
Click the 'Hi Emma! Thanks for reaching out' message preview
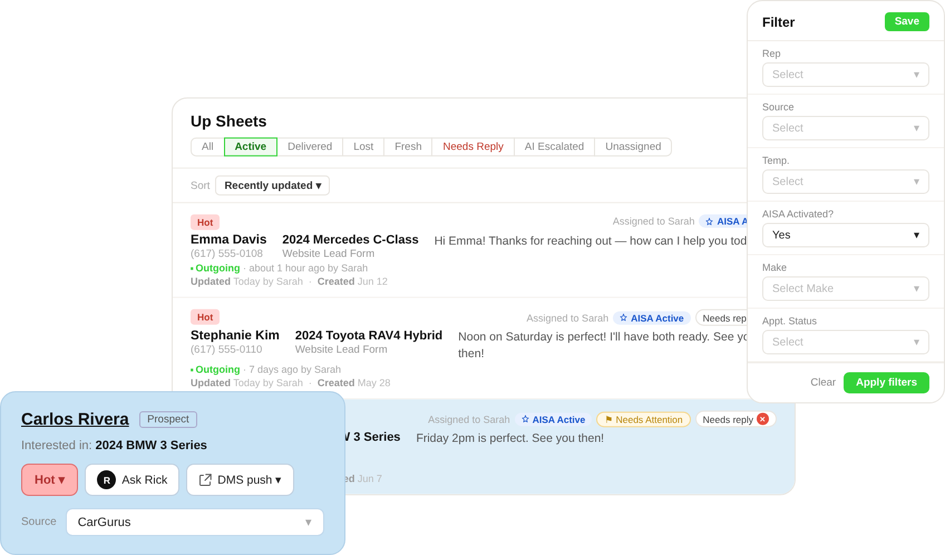coord(591,241)
